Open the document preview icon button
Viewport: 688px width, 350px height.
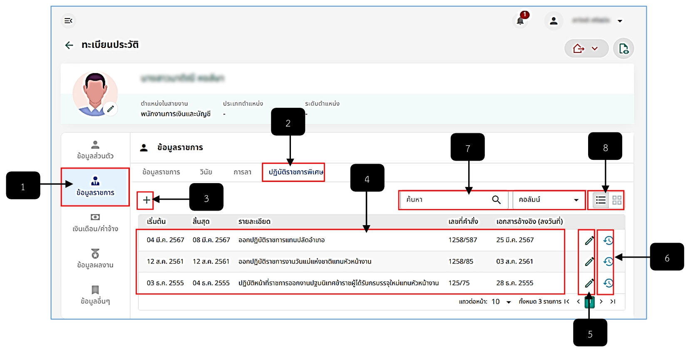point(623,49)
